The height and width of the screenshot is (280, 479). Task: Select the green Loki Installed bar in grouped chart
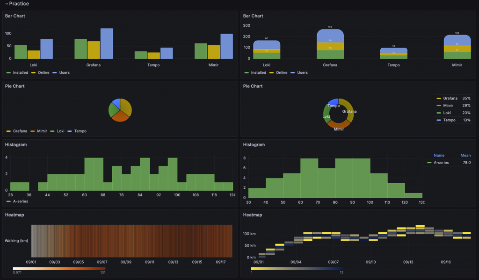click(21, 52)
